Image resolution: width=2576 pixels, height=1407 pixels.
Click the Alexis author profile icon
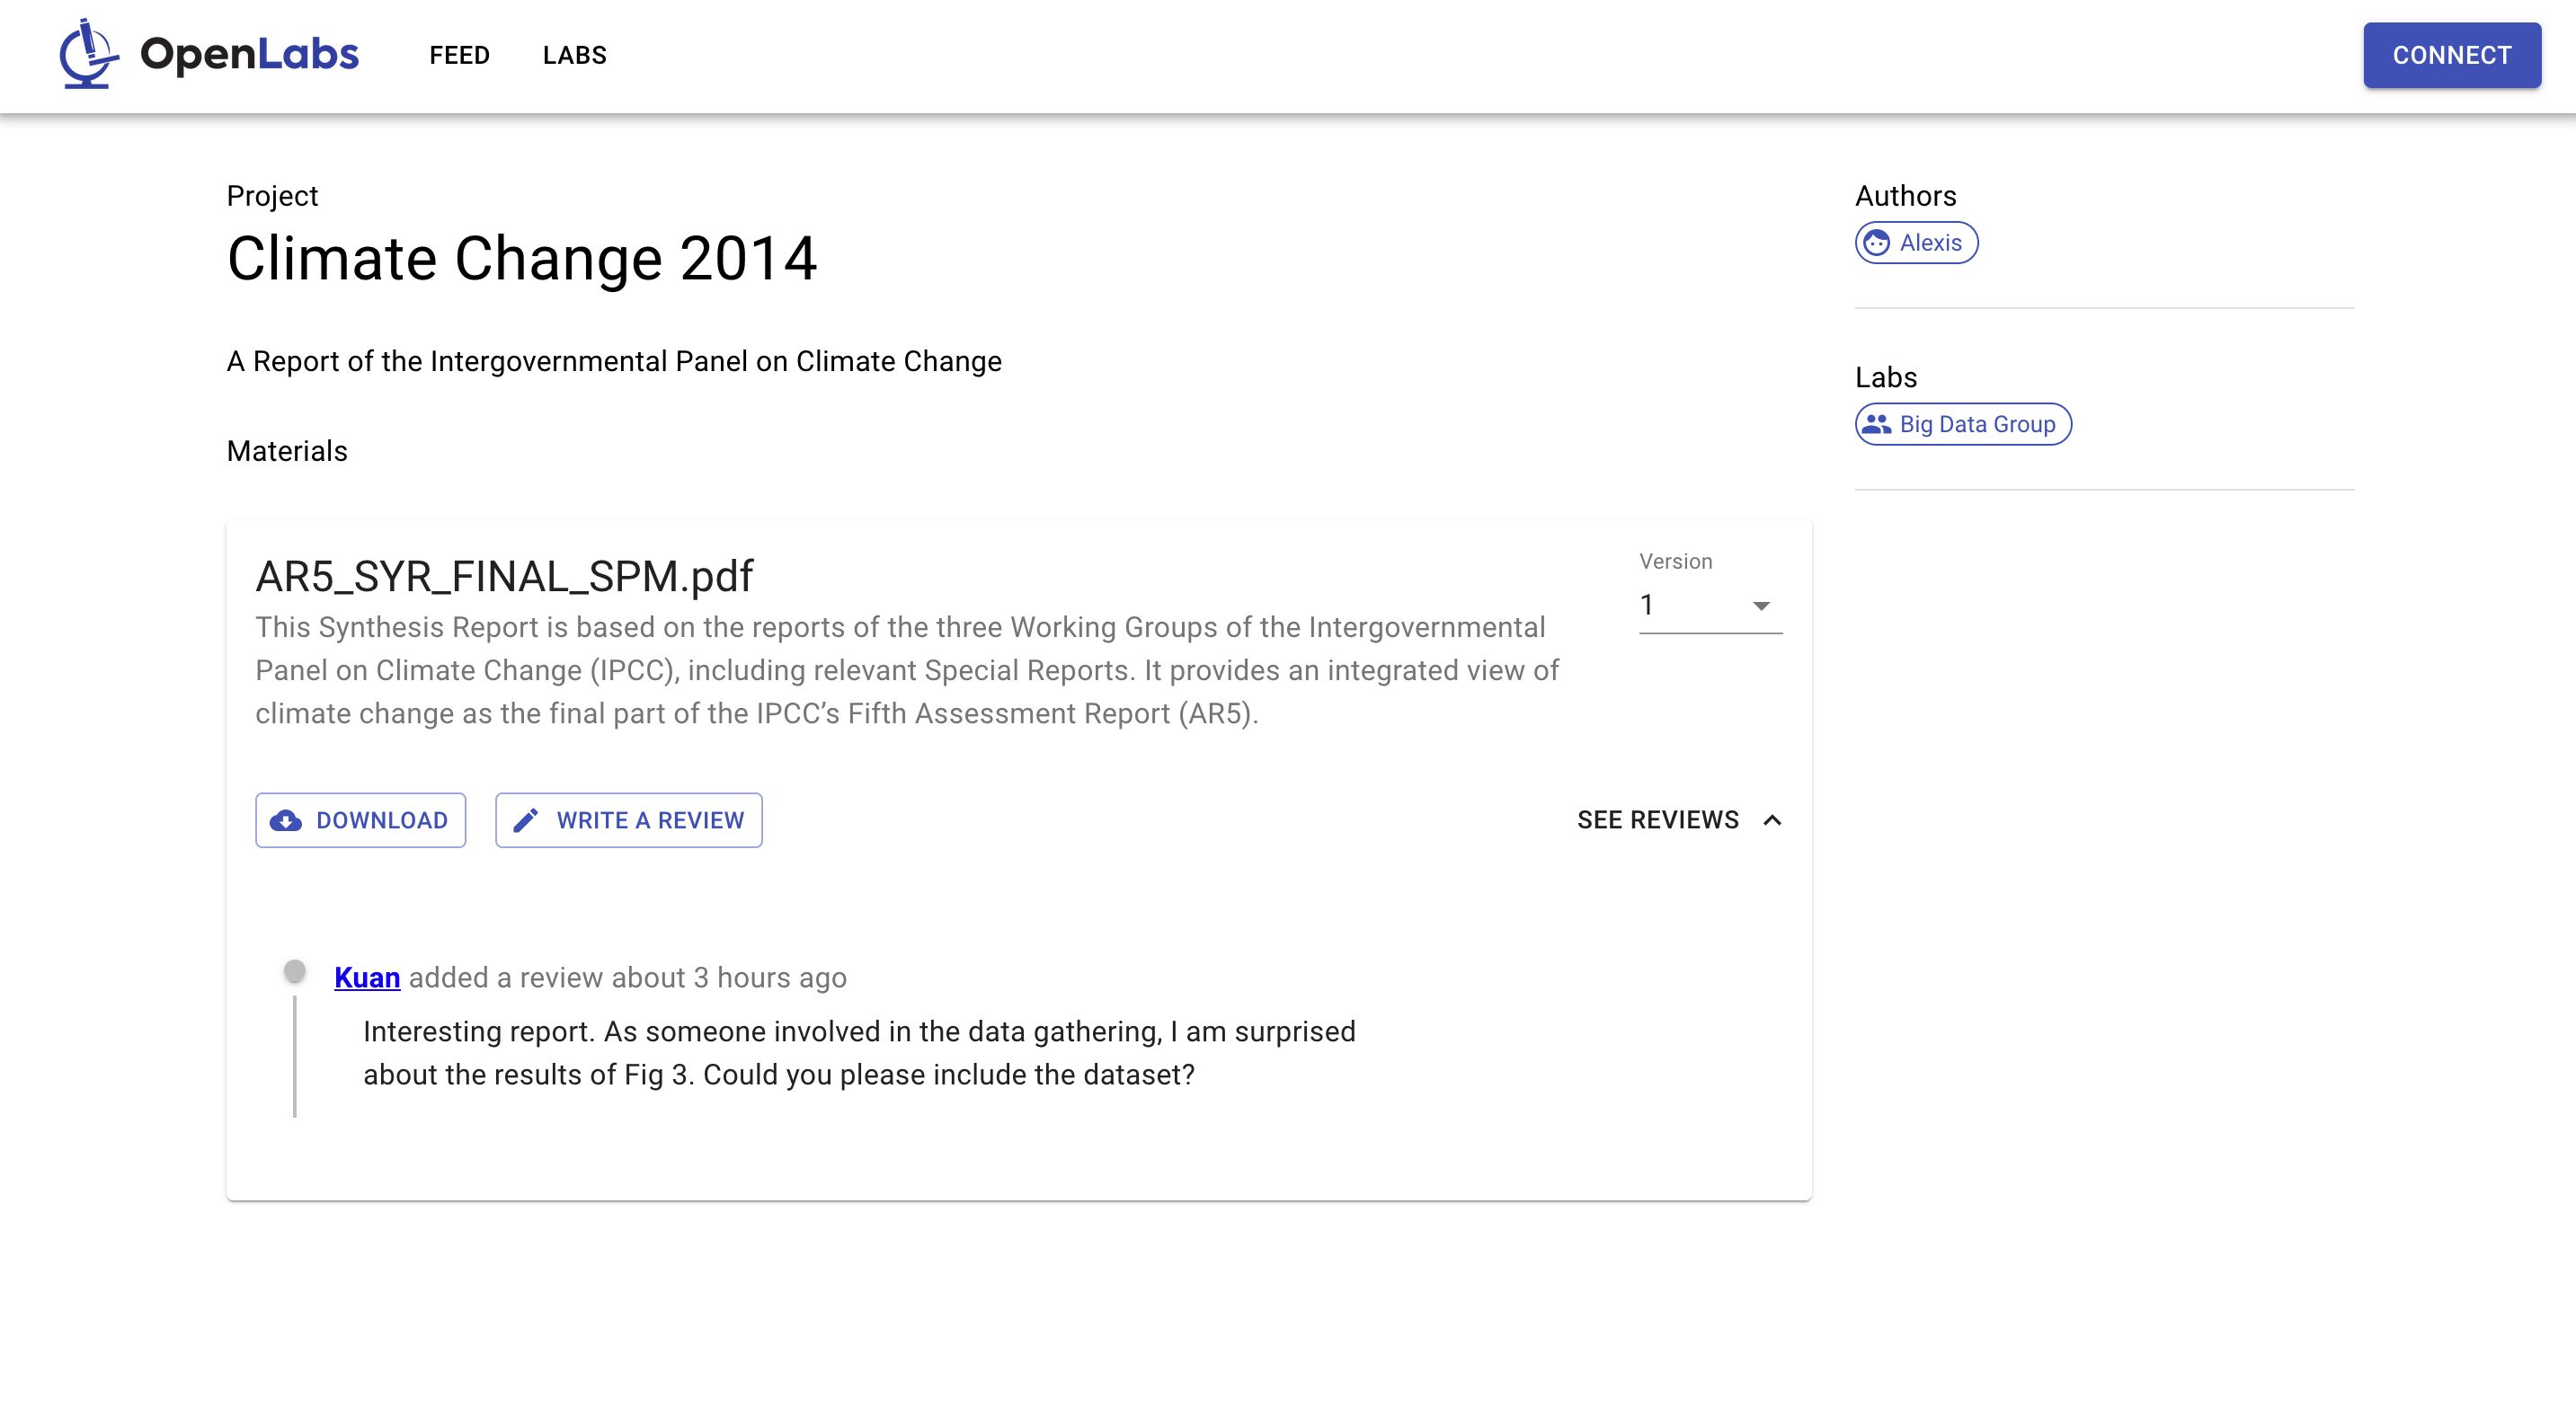[1878, 243]
